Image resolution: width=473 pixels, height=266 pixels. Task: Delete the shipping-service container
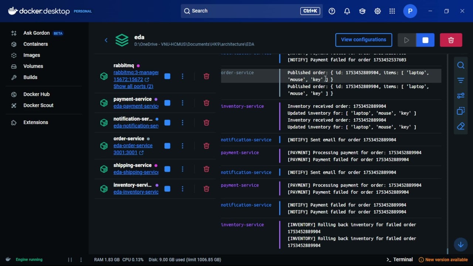(x=207, y=169)
